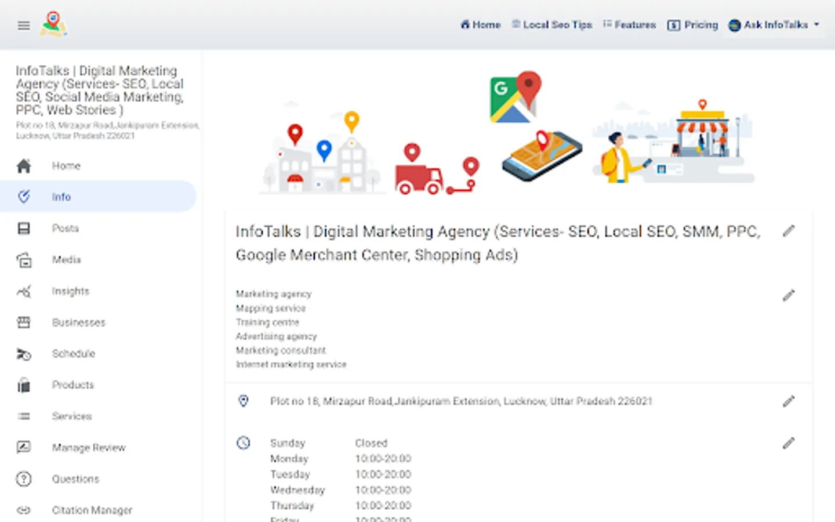835x522 pixels.
Task: Click the Products bag icon
Action: tap(24, 385)
